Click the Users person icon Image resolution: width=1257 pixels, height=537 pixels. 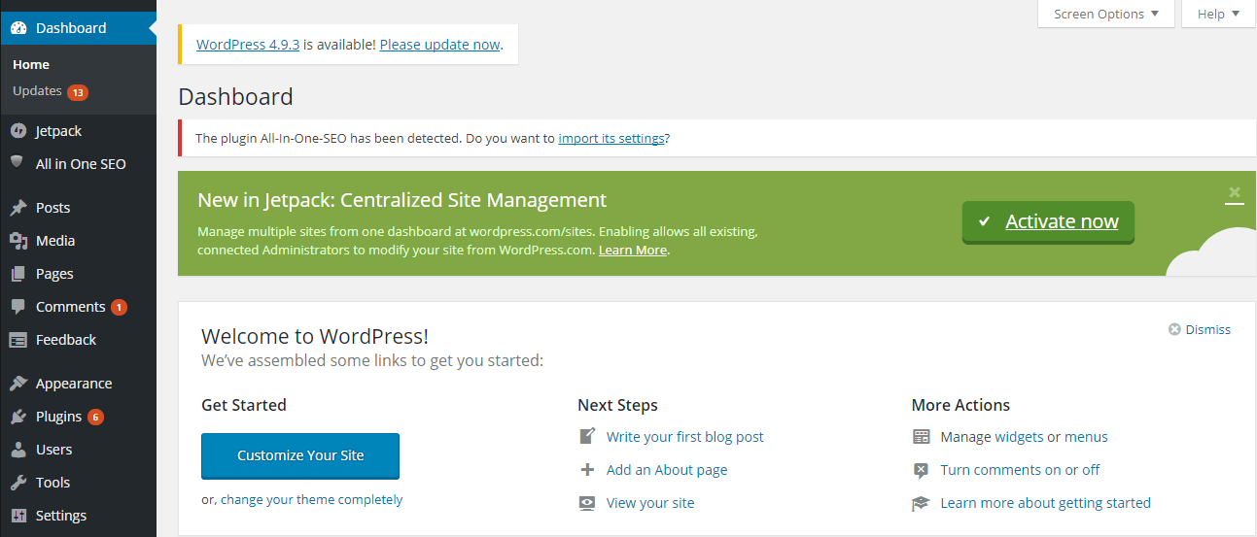tap(17, 450)
